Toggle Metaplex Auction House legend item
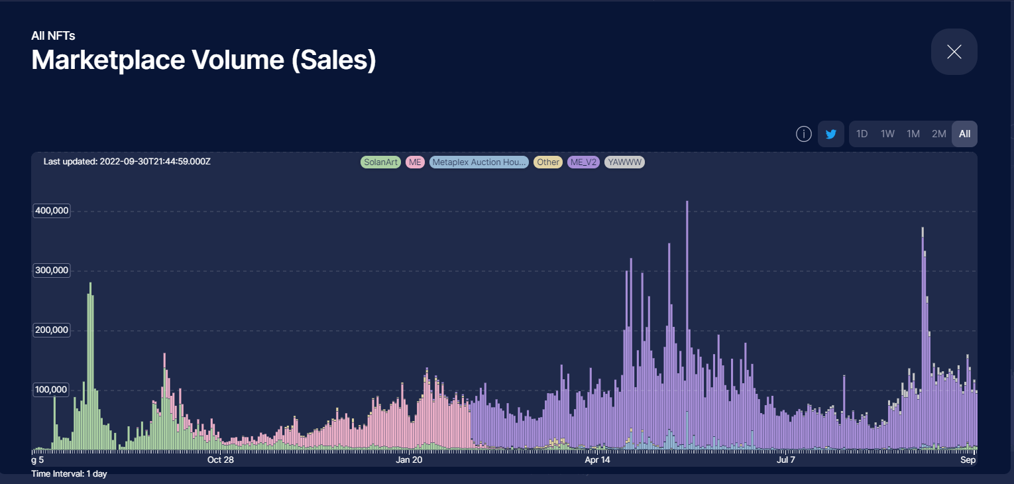1014x484 pixels. [479, 162]
